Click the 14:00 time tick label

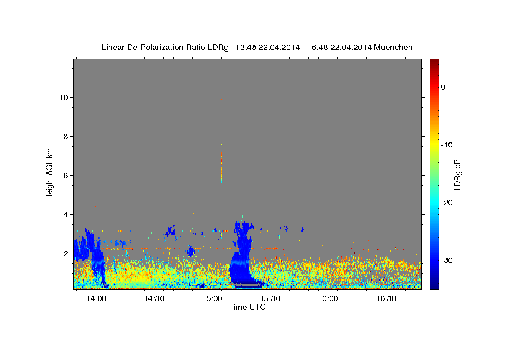[x=96, y=298]
